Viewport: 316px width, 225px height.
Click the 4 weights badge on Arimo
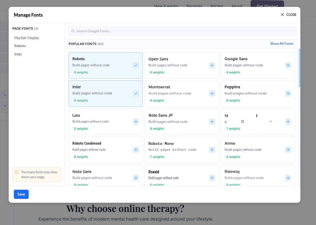(233, 157)
